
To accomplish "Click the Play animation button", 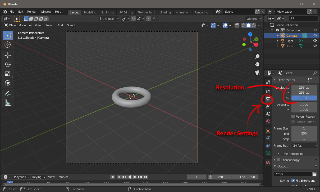I will pyautogui.click(x=135, y=177).
